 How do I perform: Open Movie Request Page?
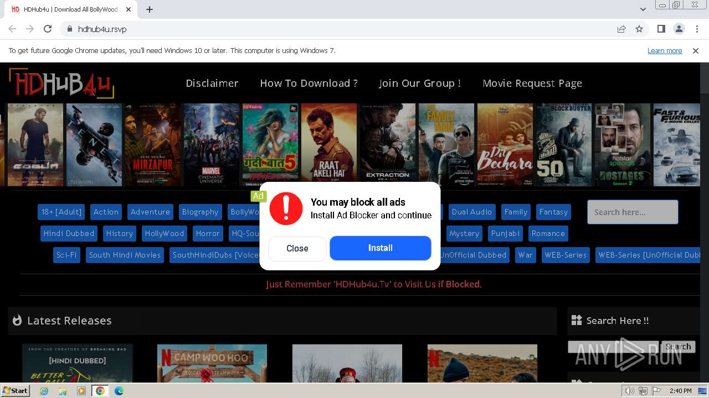click(x=532, y=83)
